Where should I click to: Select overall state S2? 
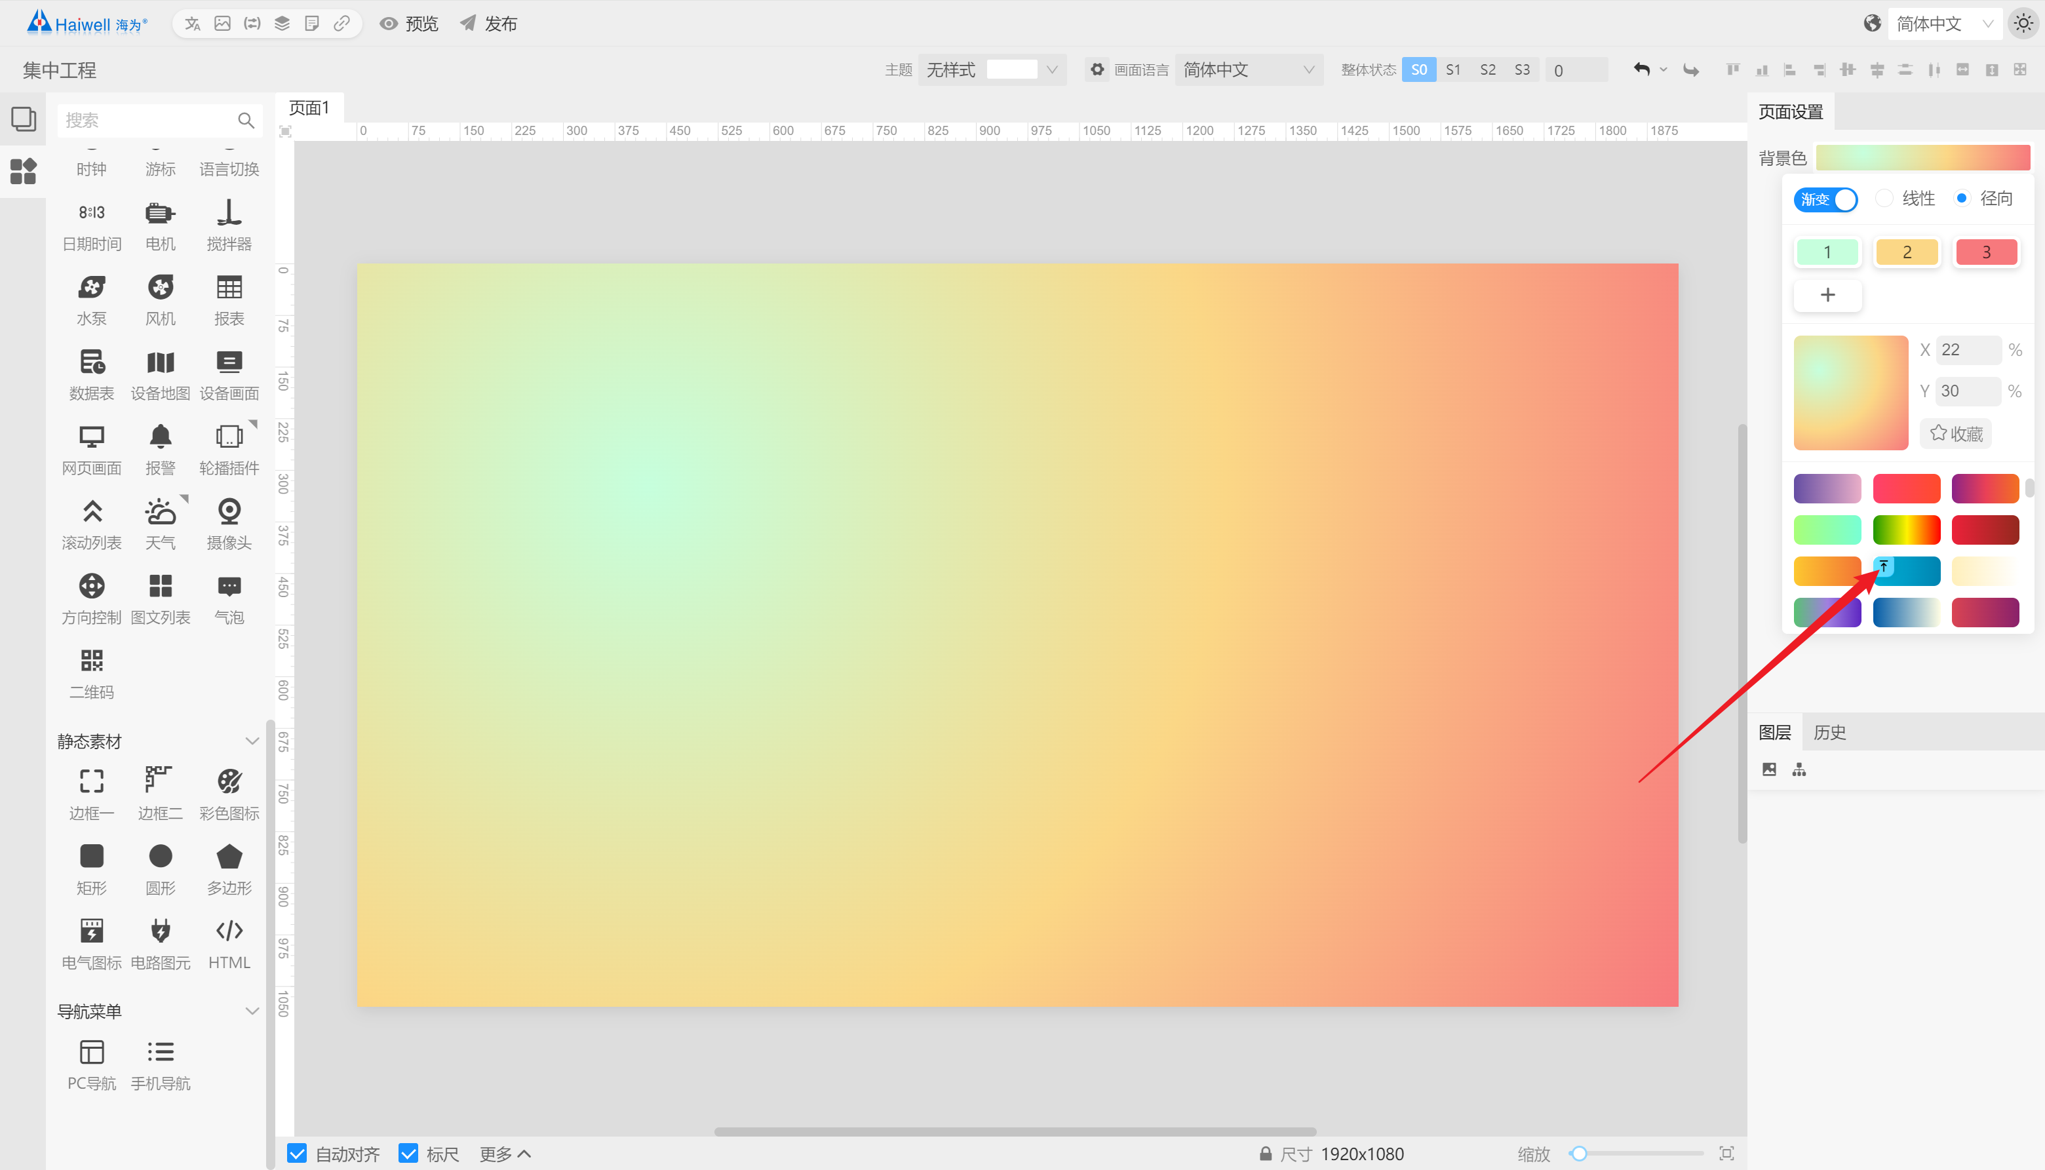1488,70
